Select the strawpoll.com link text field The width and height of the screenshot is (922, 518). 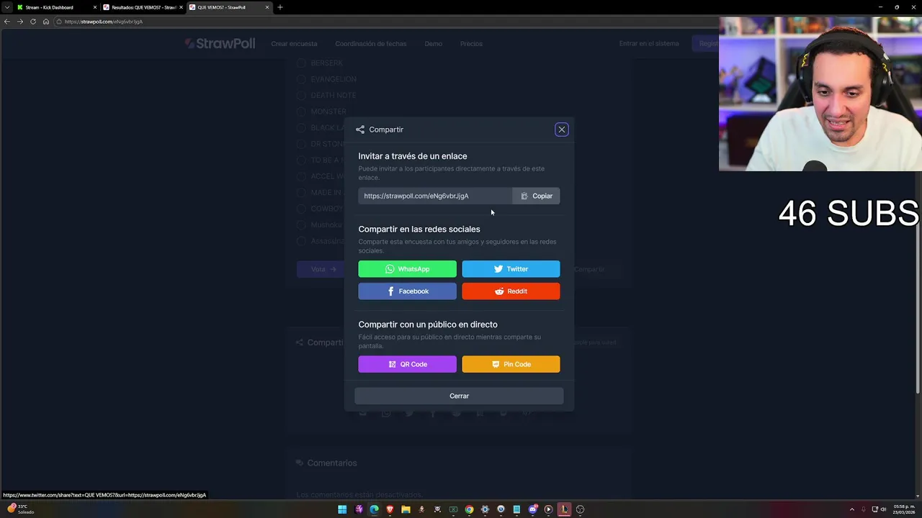(435, 196)
